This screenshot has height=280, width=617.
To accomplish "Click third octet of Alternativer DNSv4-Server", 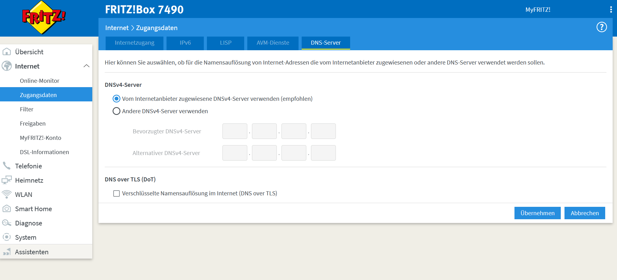I will tap(294, 153).
